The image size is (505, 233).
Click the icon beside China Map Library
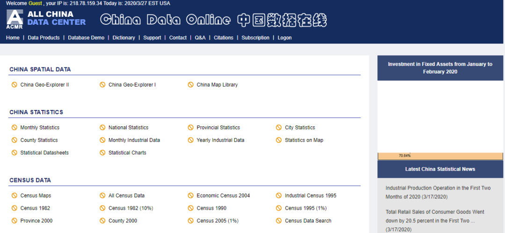coord(191,85)
